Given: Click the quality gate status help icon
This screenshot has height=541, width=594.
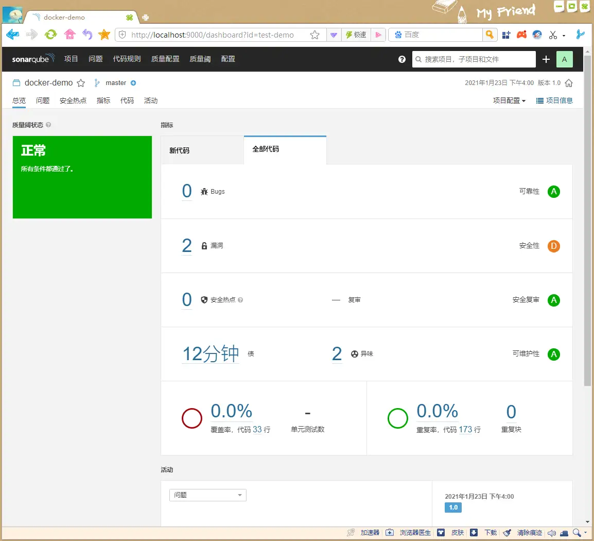Looking at the screenshot, I should coord(48,125).
